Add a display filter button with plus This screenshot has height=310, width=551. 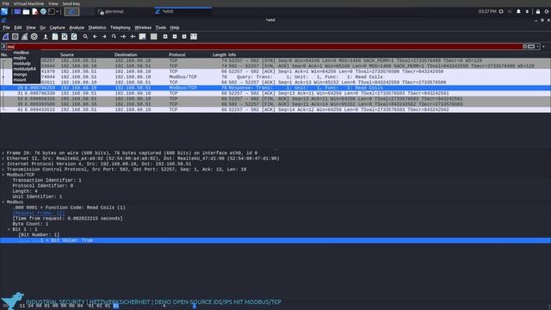pos(544,46)
